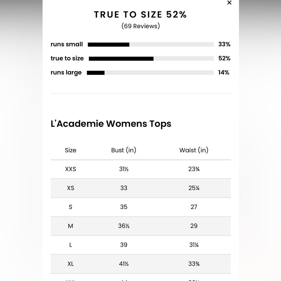
Task: Click the S size row
Action: tap(141, 207)
